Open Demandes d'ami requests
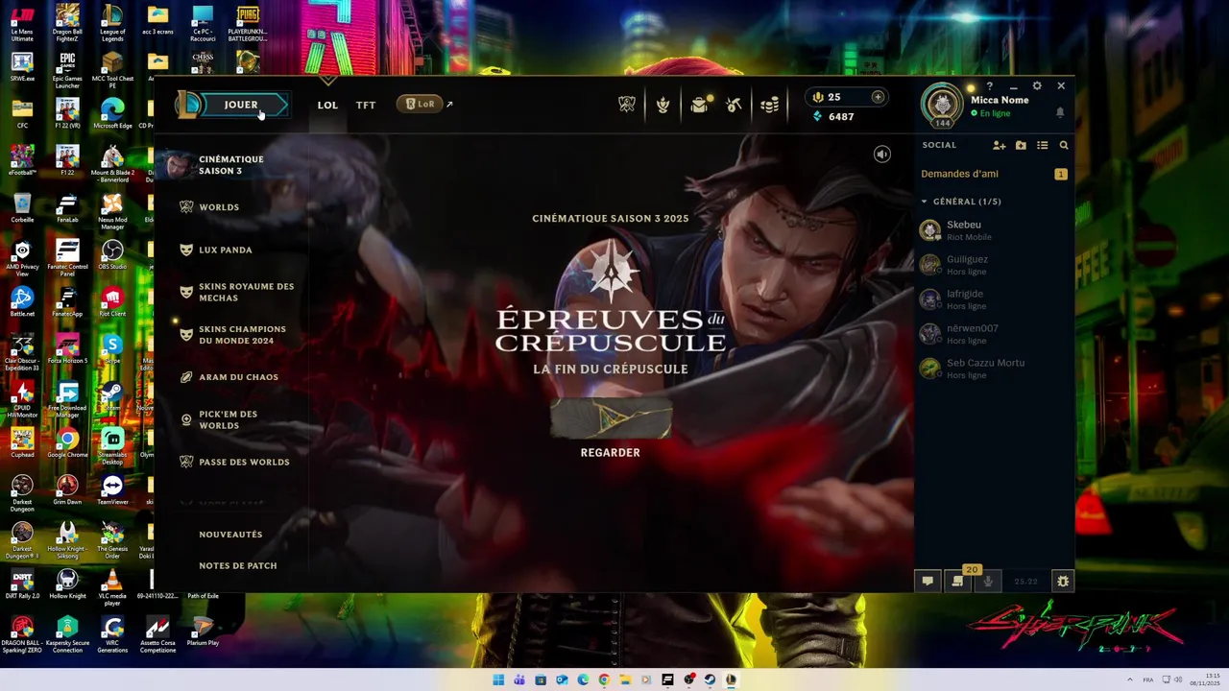Image resolution: width=1229 pixels, height=691 pixels. 994,174
